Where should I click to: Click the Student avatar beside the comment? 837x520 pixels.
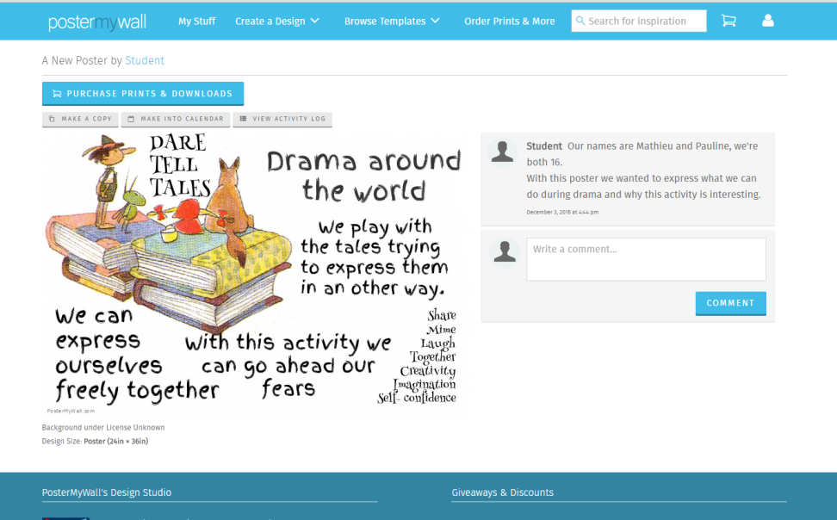(502, 152)
